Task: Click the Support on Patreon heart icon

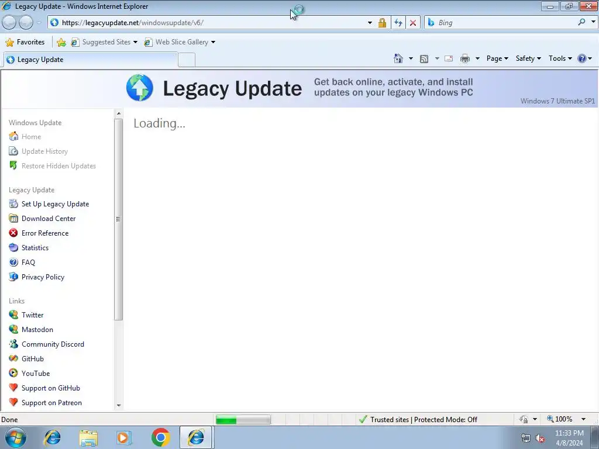Action: [x=13, y=402]
